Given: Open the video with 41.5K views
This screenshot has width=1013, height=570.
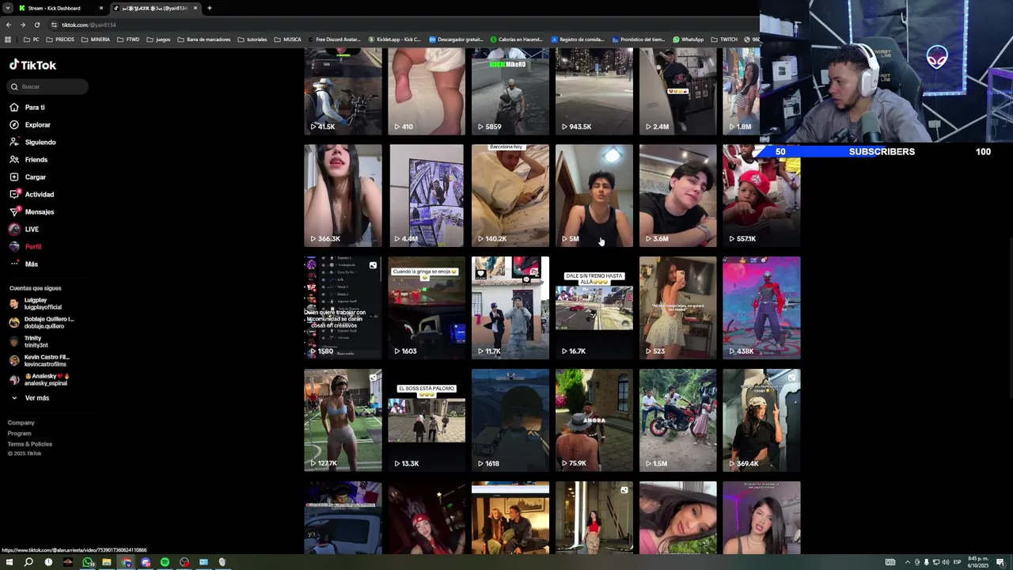Looking at the screenshot, I should (343, 91).
